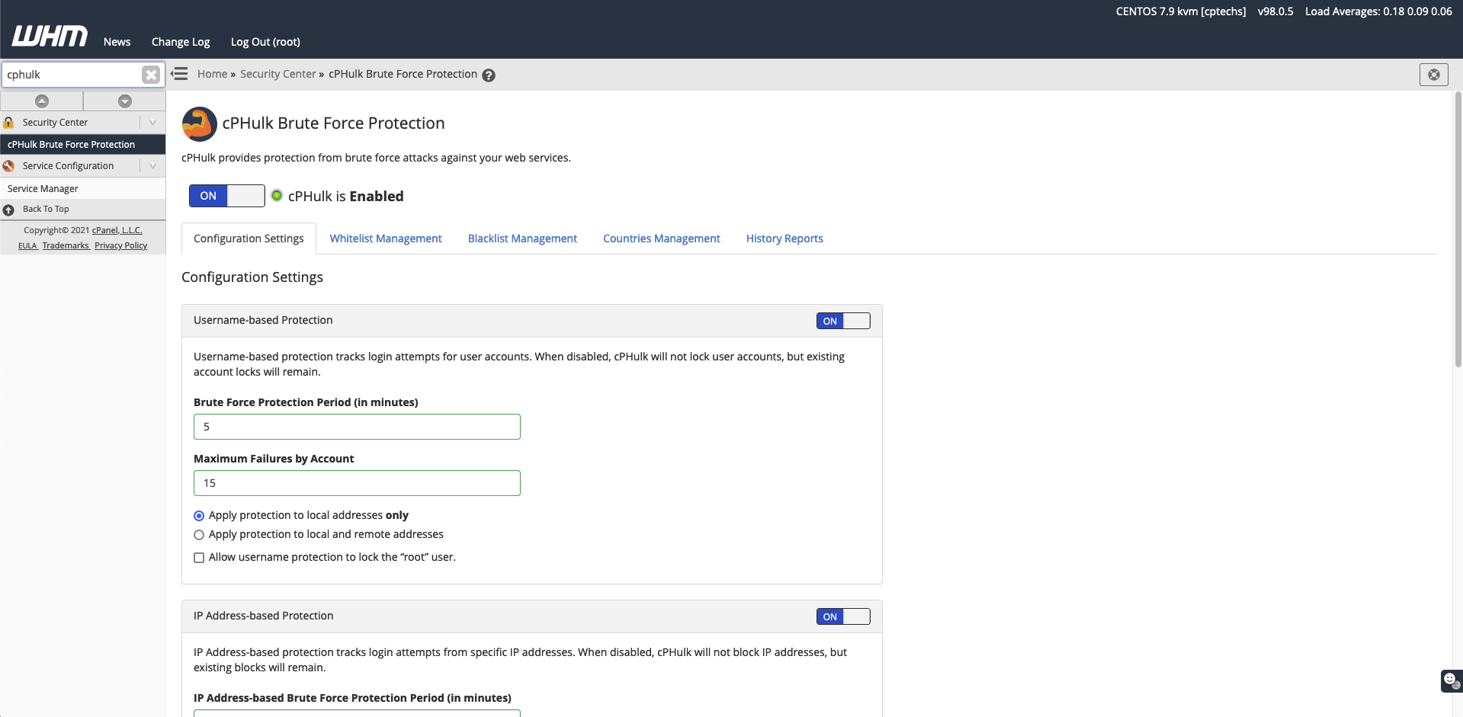
Task: Click the cPHulk breadcrumb title text
Action: 403,74
